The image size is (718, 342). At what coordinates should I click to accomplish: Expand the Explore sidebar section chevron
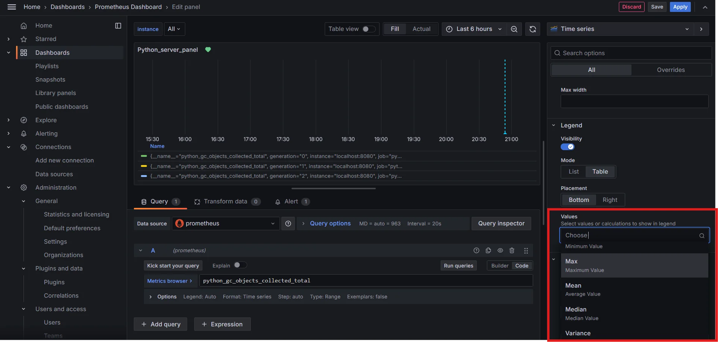[9, 120]
